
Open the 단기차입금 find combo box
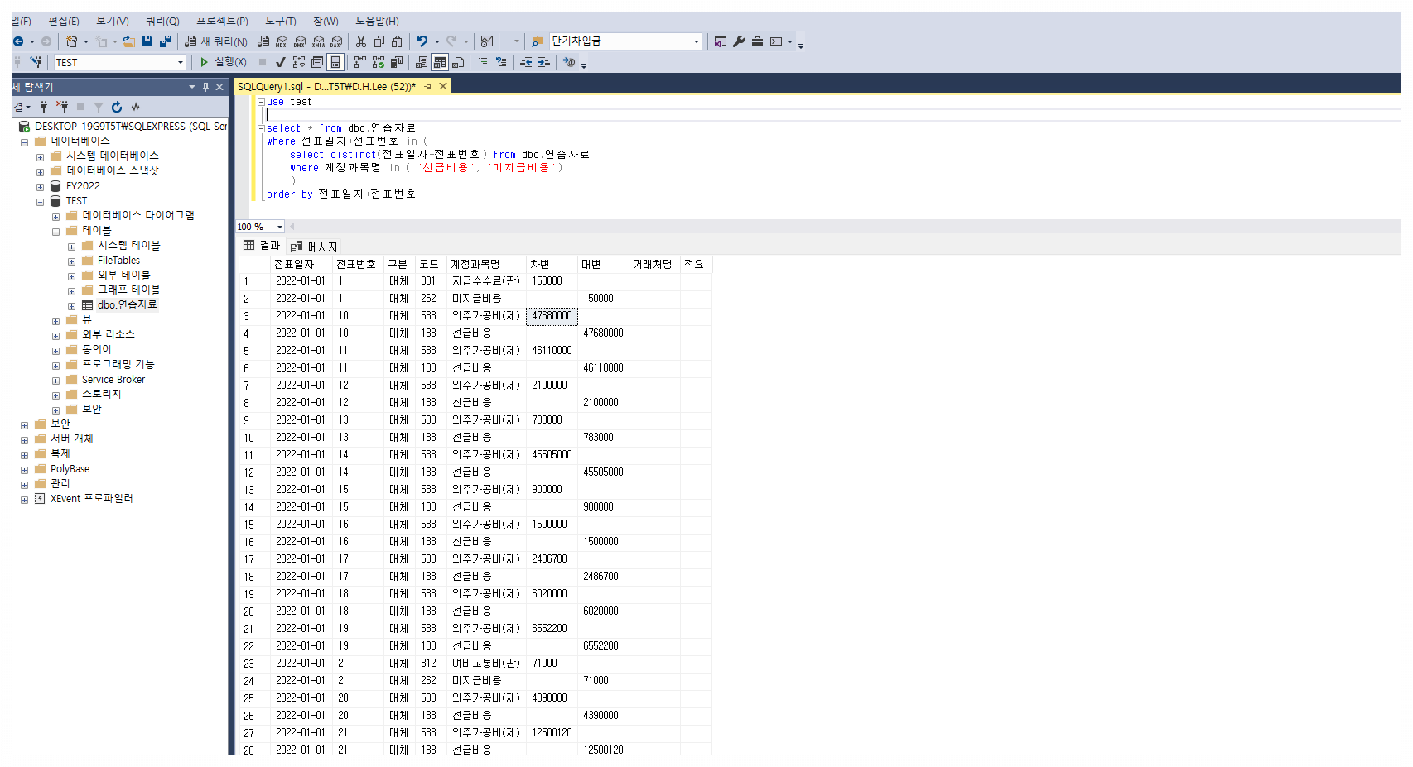click(696, 41)
